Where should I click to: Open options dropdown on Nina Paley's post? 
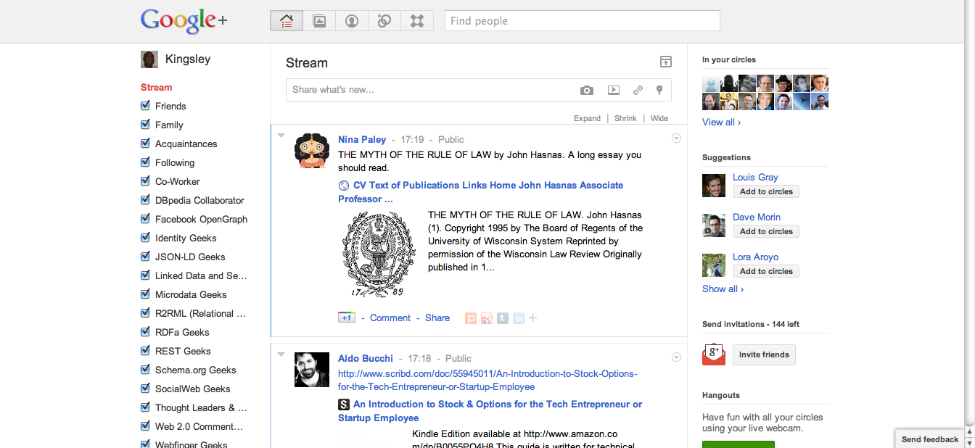pos(676,138)
